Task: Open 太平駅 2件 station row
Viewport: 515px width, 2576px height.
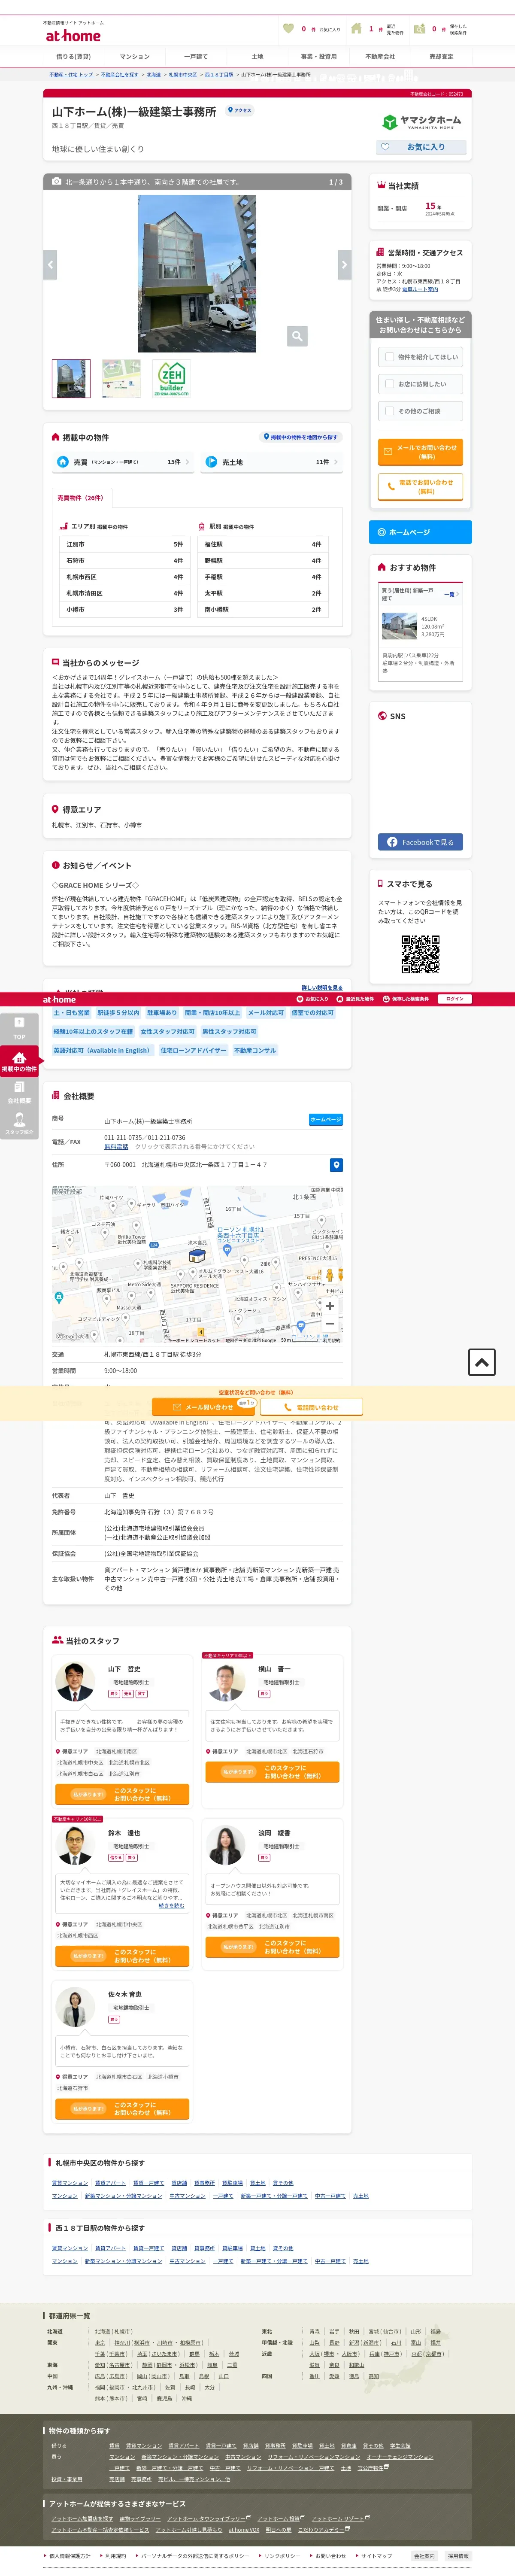Action: point(263,593)
